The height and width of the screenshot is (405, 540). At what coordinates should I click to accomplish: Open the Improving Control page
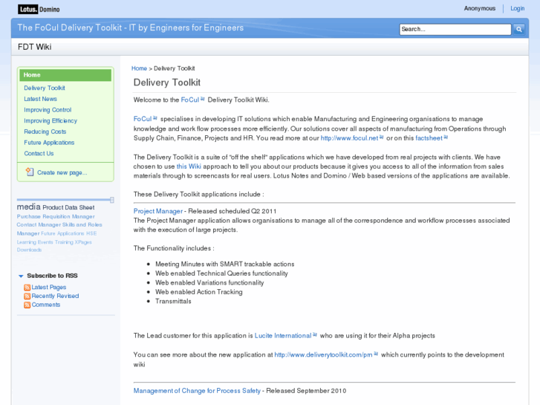pyautogui.click(x=48, y=110)
